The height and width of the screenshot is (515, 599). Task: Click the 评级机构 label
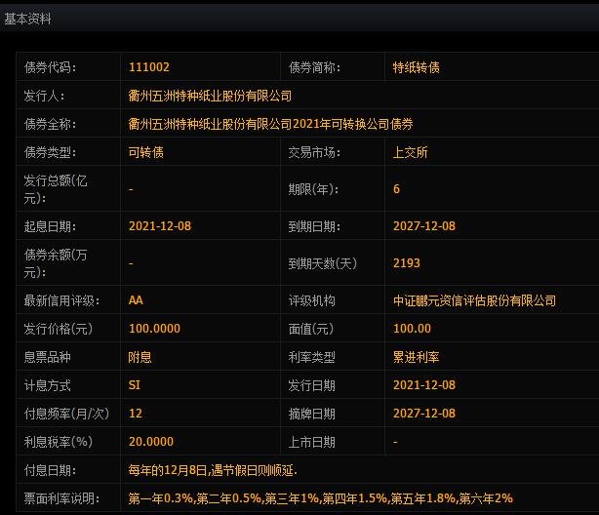pos(312,300)
